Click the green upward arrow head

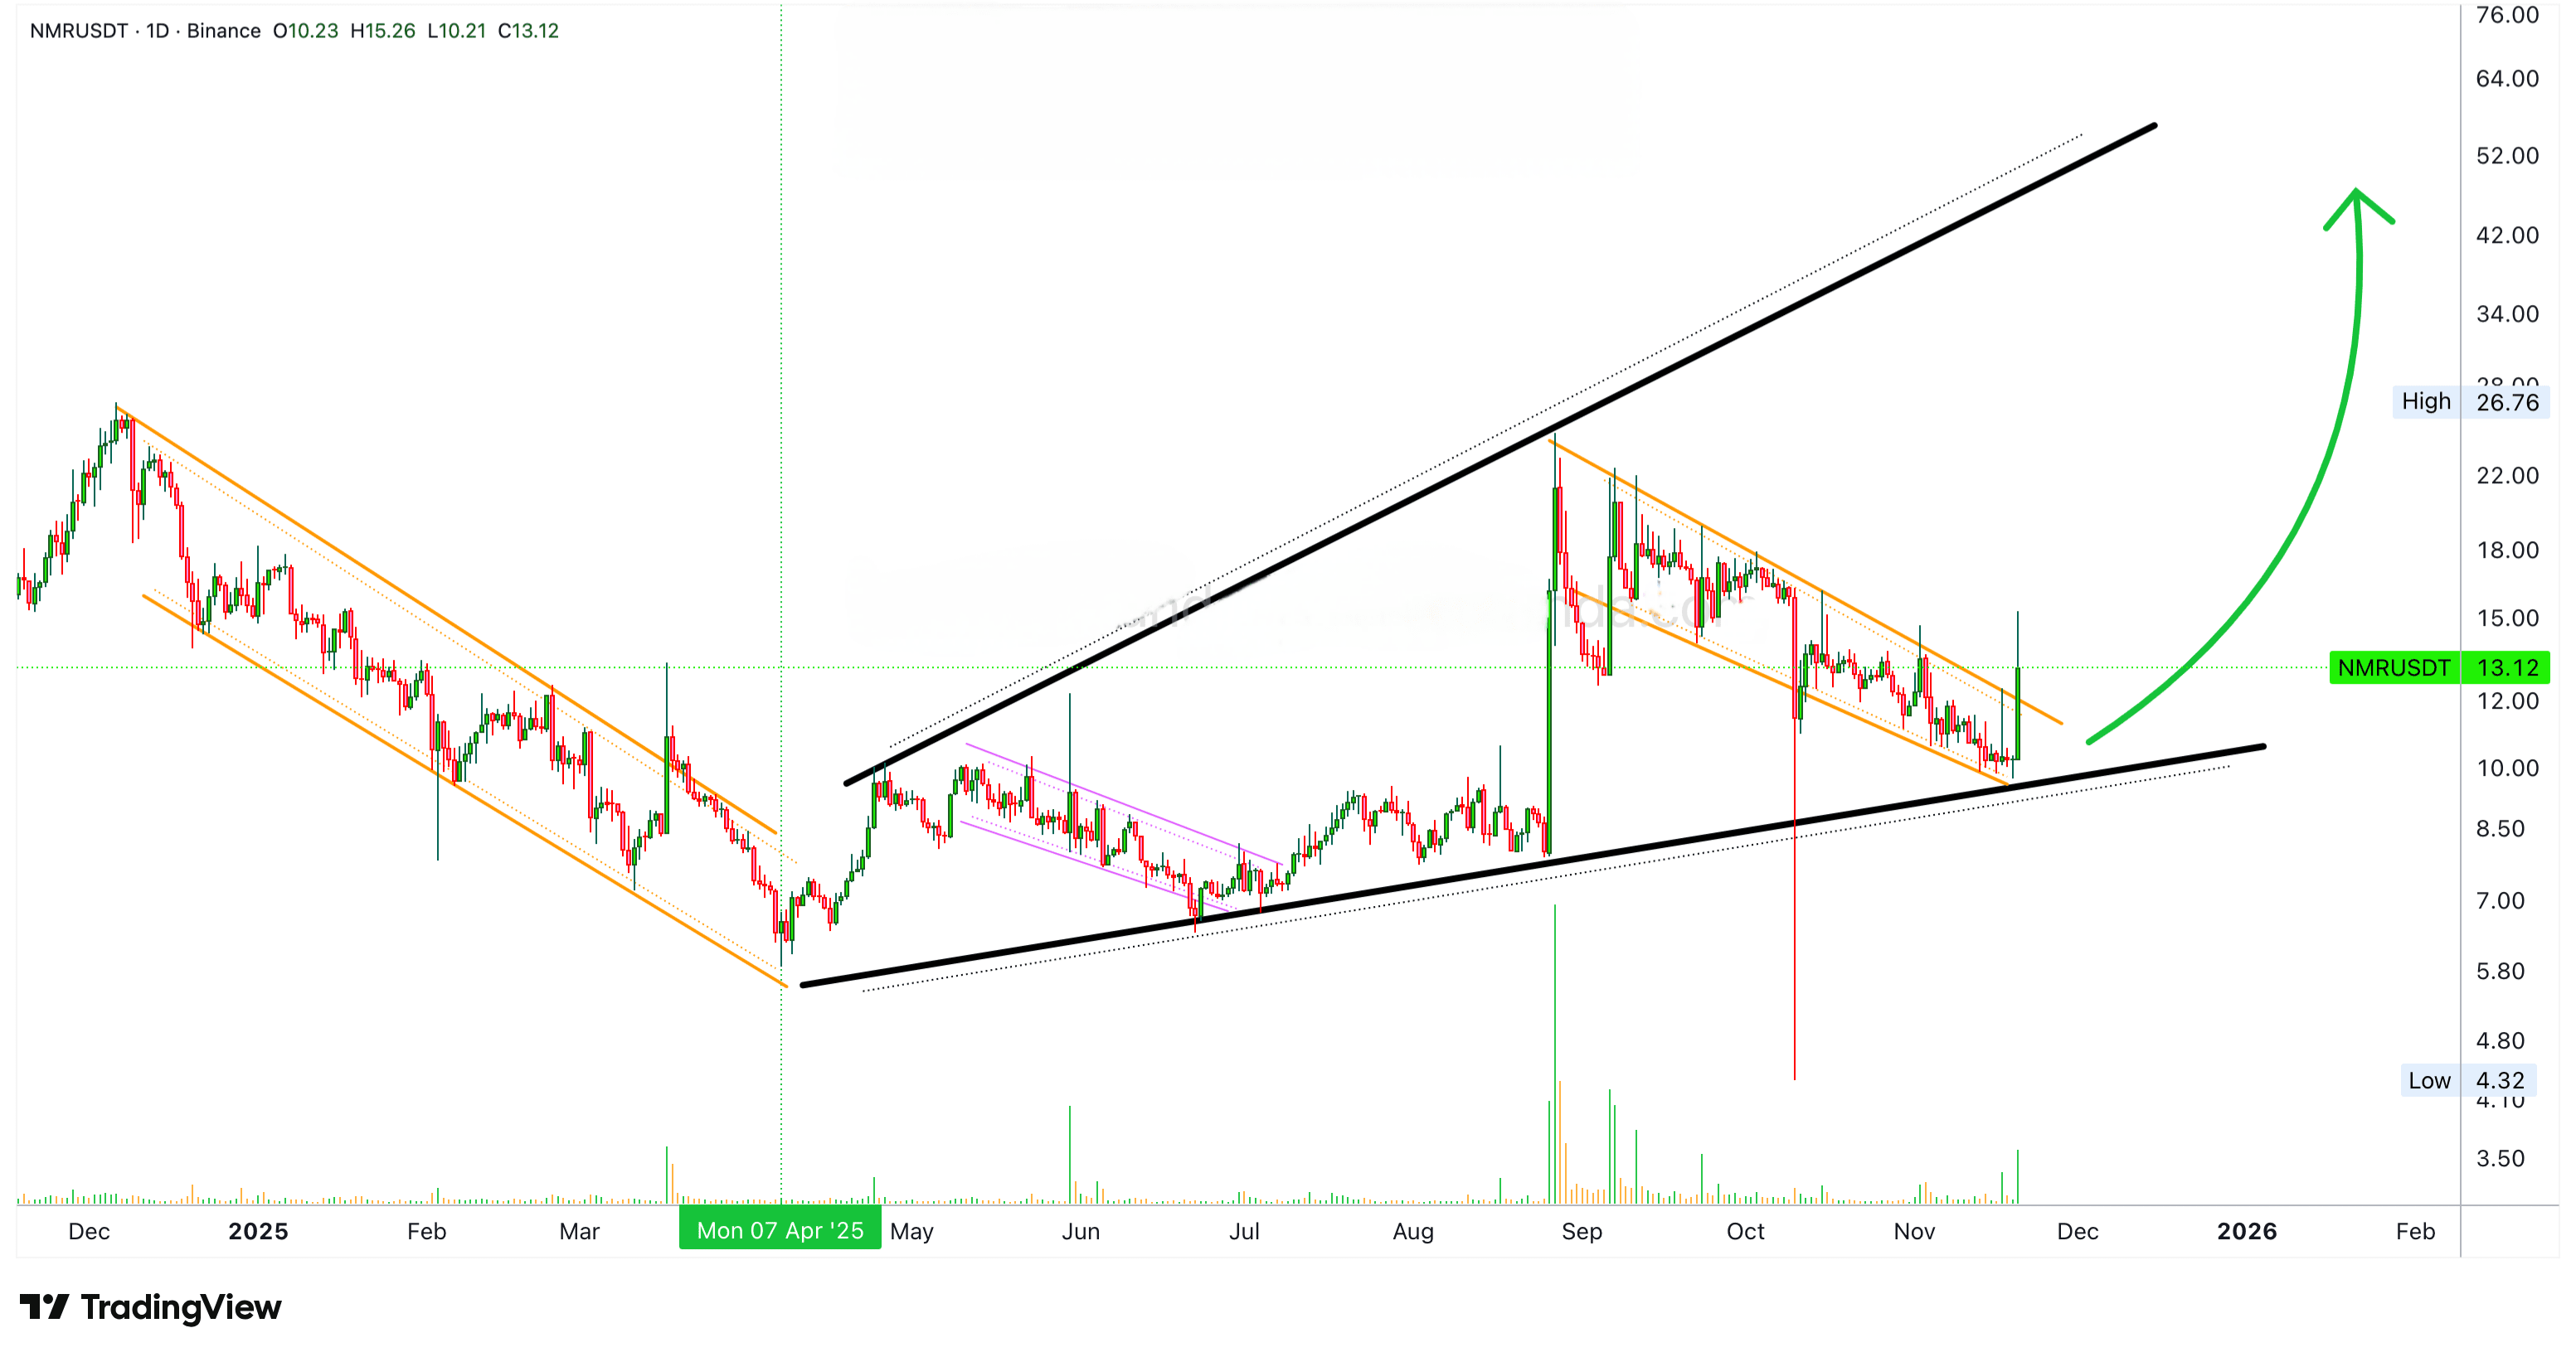pyautogui.click(x=2356, y=198)
